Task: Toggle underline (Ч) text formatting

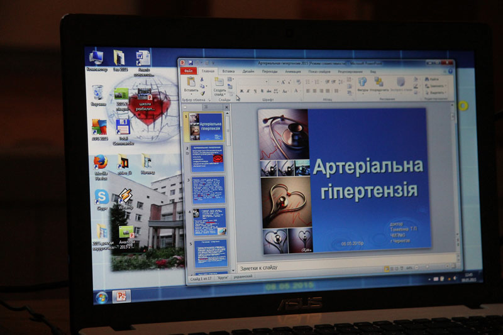Action: tap(255, 91)
